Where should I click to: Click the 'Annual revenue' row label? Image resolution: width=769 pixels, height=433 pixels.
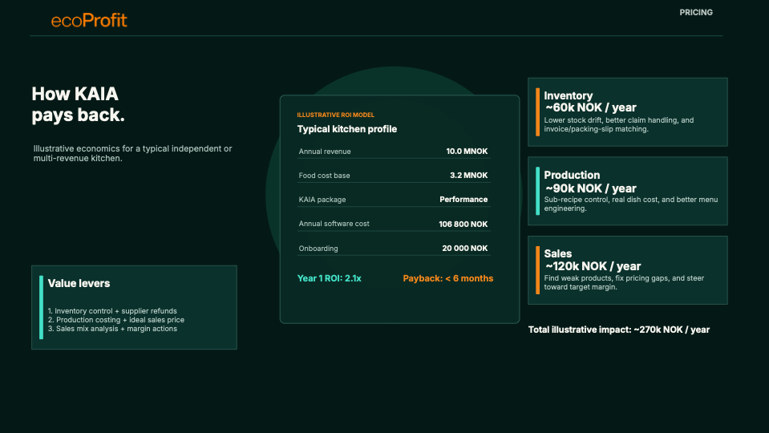[325, 152]
